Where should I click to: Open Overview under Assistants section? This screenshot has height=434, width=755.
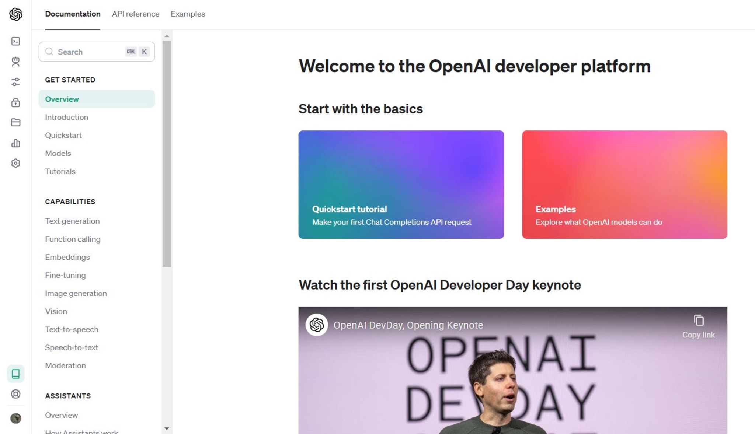point(61,415)
